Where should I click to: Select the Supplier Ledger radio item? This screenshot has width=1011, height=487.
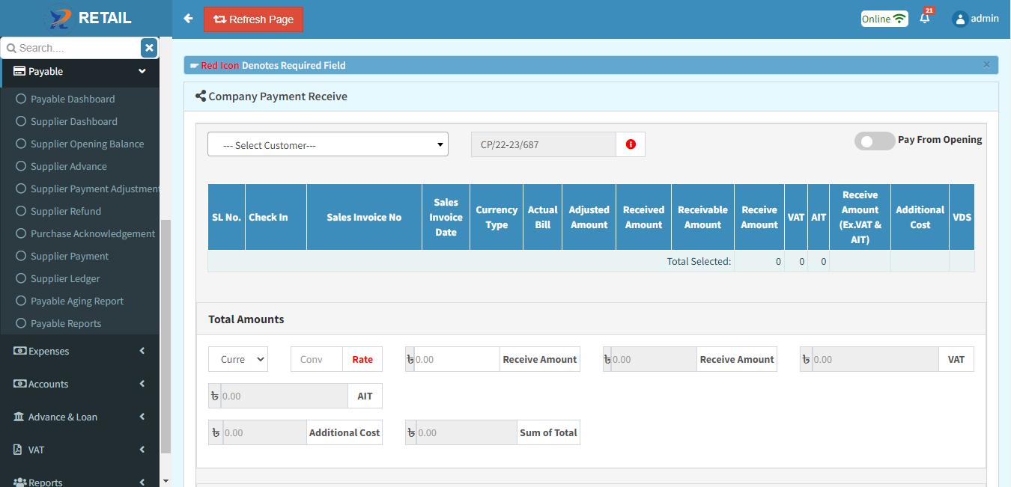pyautogui.click(x=21, y=278)
